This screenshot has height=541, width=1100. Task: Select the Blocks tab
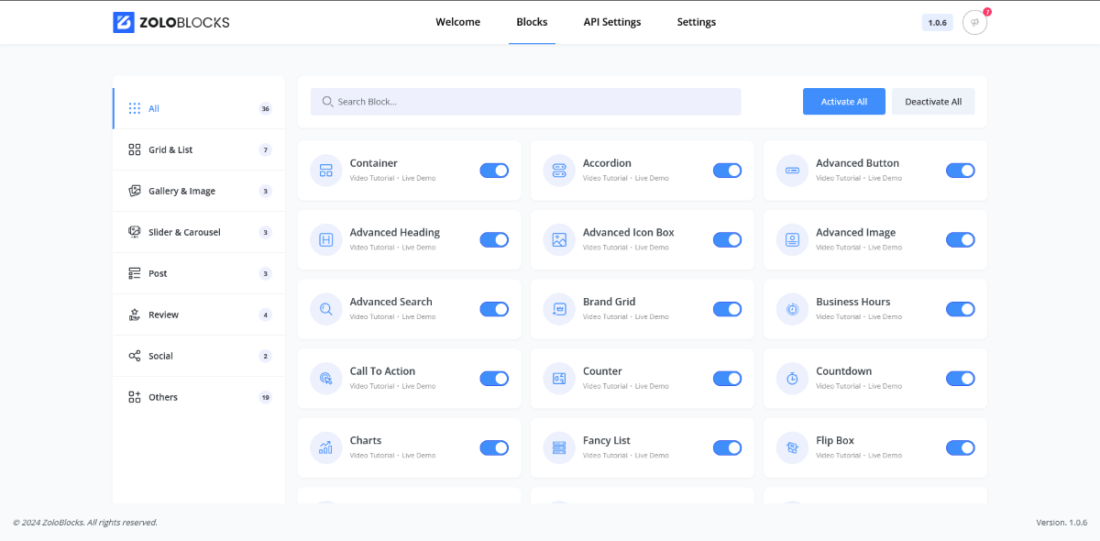pyautogui.click(x=532, y=22)
